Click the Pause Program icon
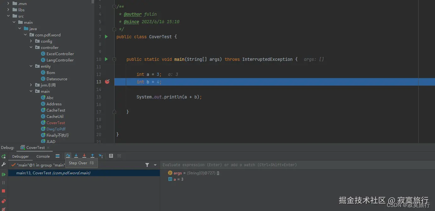The image size is (435, 211). coord(3,182)
